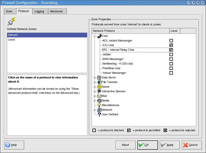The image size is (206, 153).
Task: Expand the Network protocol category
Action: click(95, 110)
